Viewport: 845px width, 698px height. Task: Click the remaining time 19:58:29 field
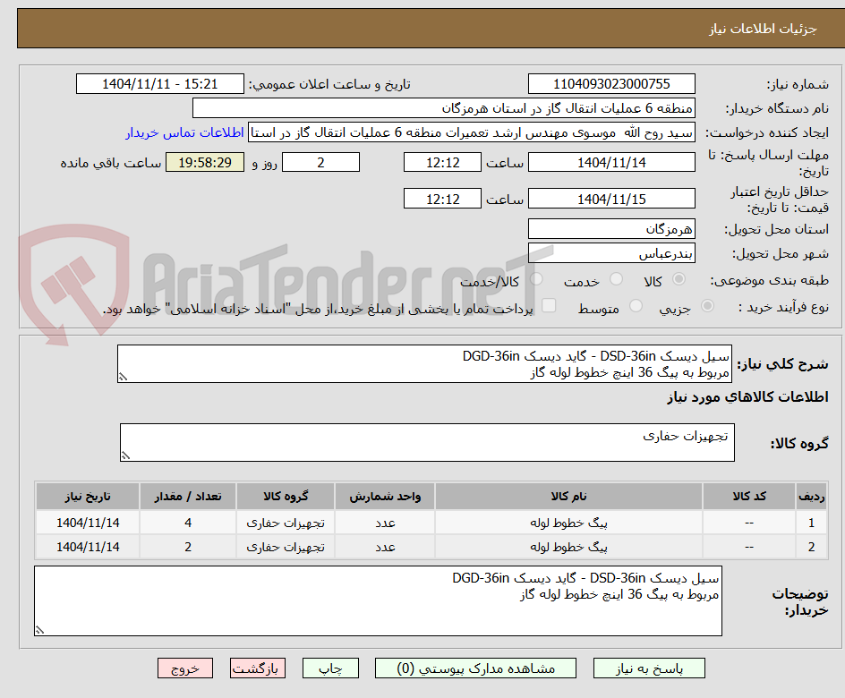(205, 162)
